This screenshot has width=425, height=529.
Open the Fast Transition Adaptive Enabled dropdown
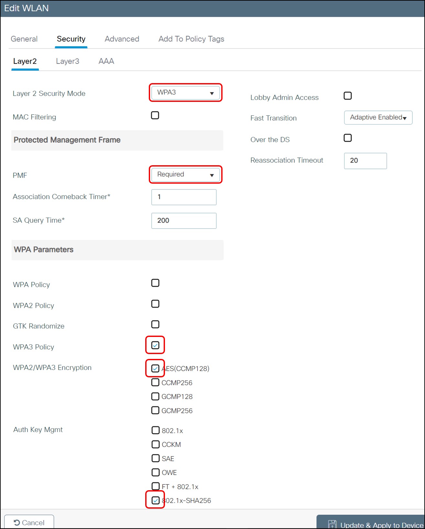coord(378,117)
